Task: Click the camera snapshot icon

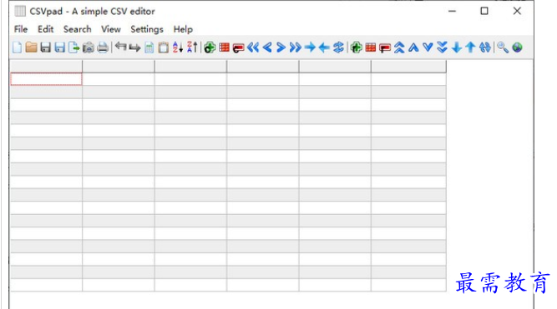Action: [x=88, y=47]
